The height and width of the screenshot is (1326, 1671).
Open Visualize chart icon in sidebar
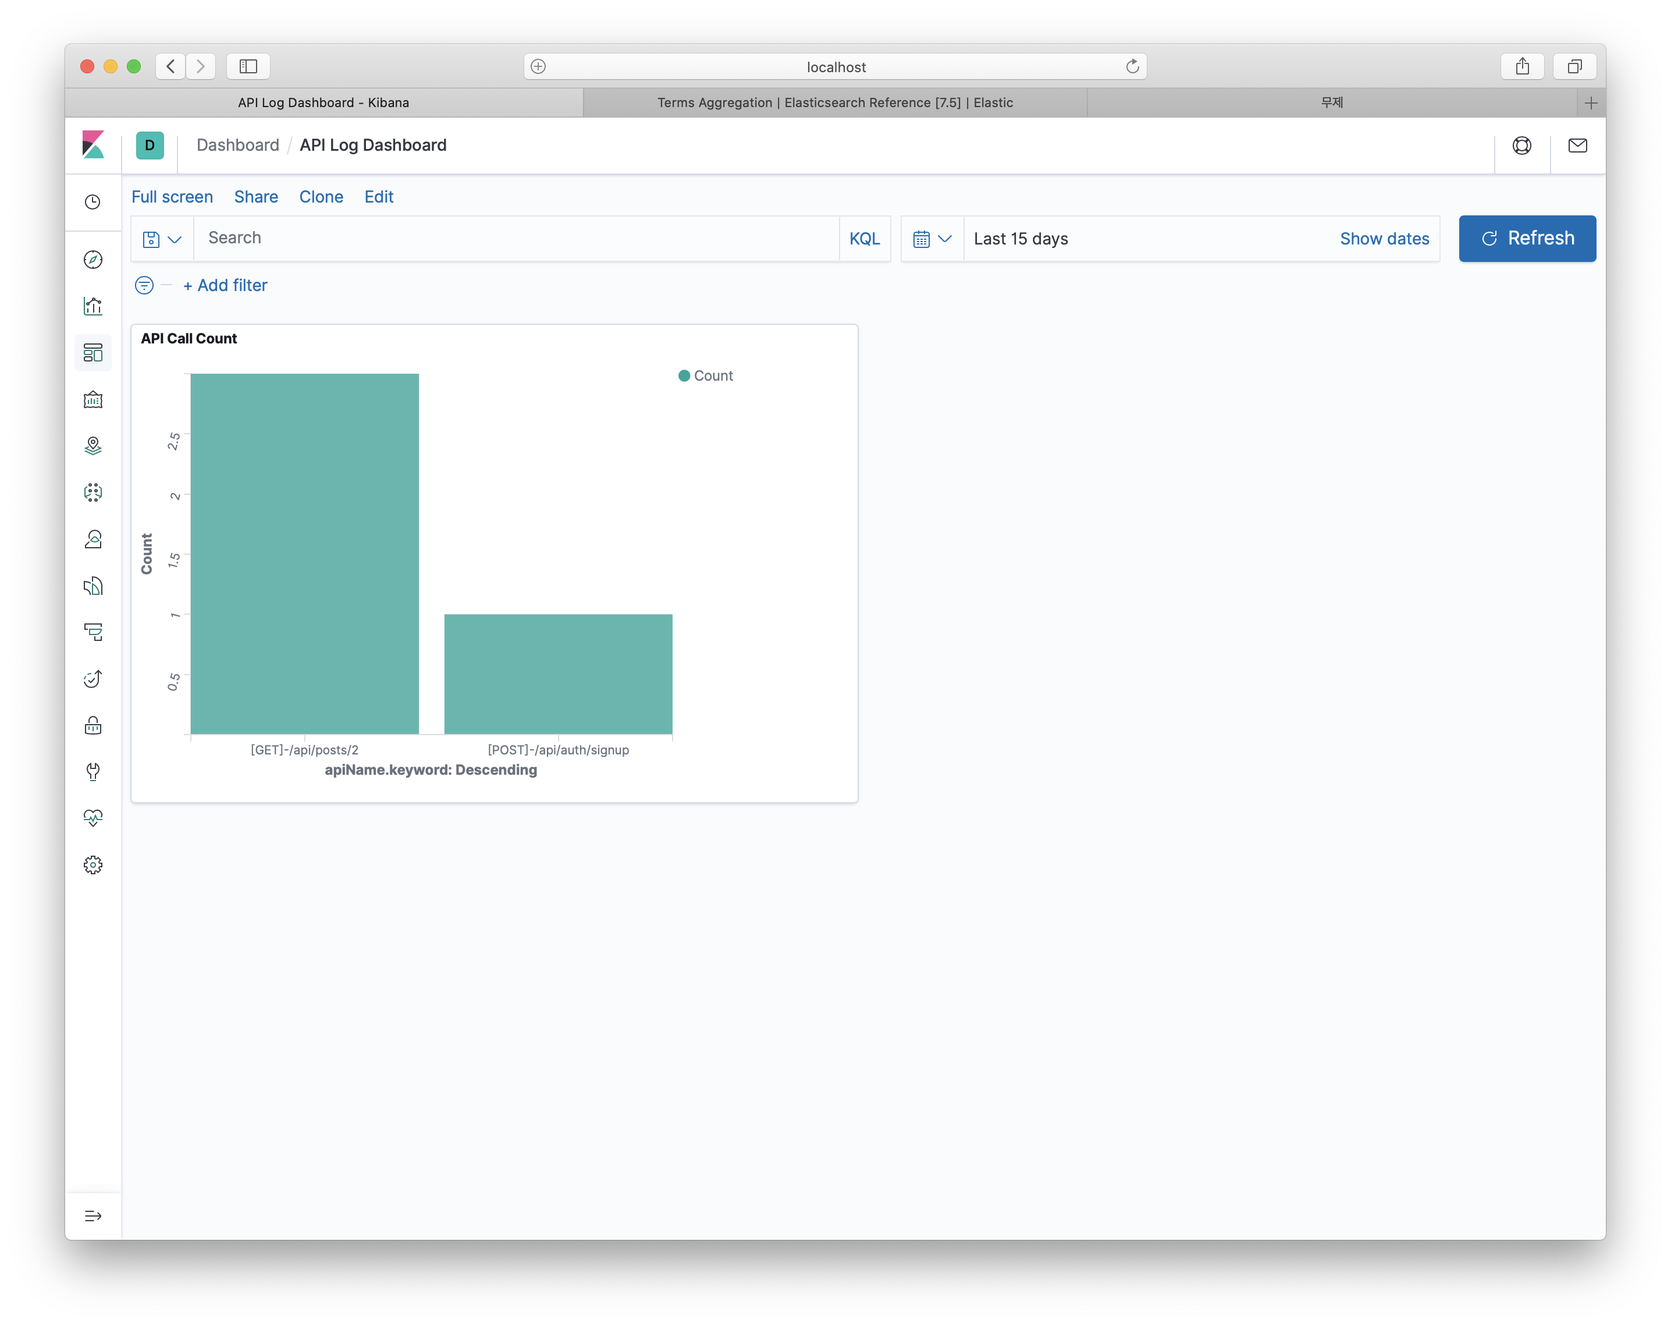[93, 306]
